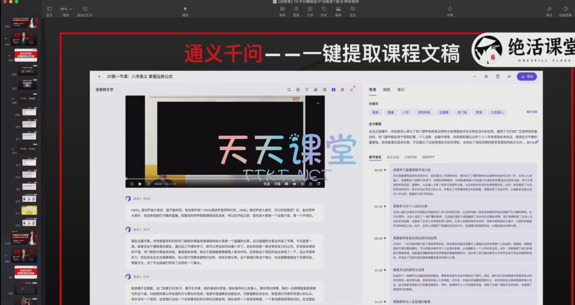Expand all keywords with 展开全部
This screenshot has width=575, height=305.
[532, 112]
